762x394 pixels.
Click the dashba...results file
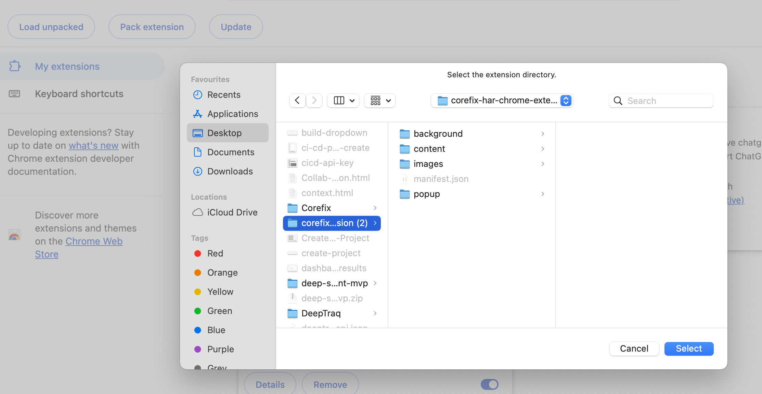pos(332,268)
